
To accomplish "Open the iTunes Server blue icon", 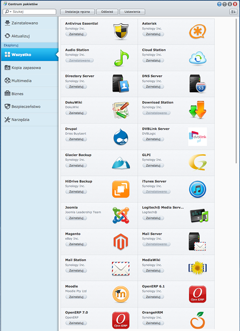I will point(197,189).
